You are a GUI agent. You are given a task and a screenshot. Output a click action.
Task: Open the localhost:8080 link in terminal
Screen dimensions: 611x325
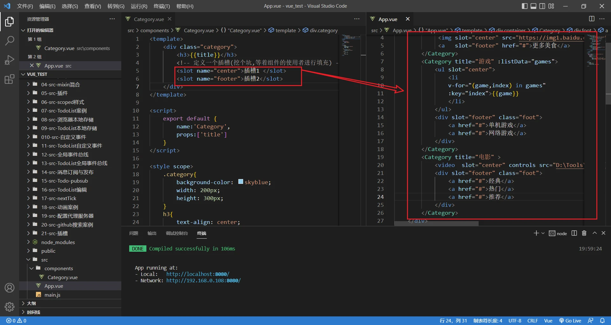click(197, 274)
